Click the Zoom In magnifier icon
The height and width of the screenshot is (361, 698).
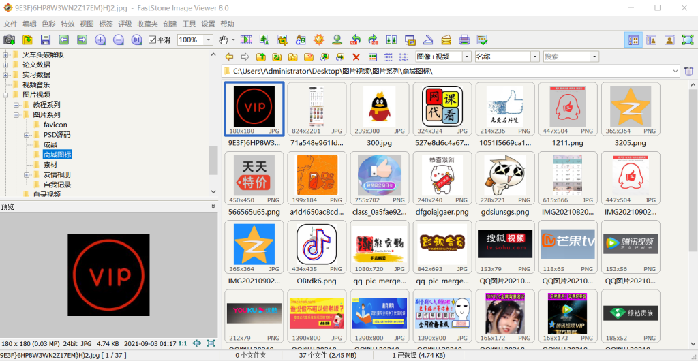coord(100,40)
